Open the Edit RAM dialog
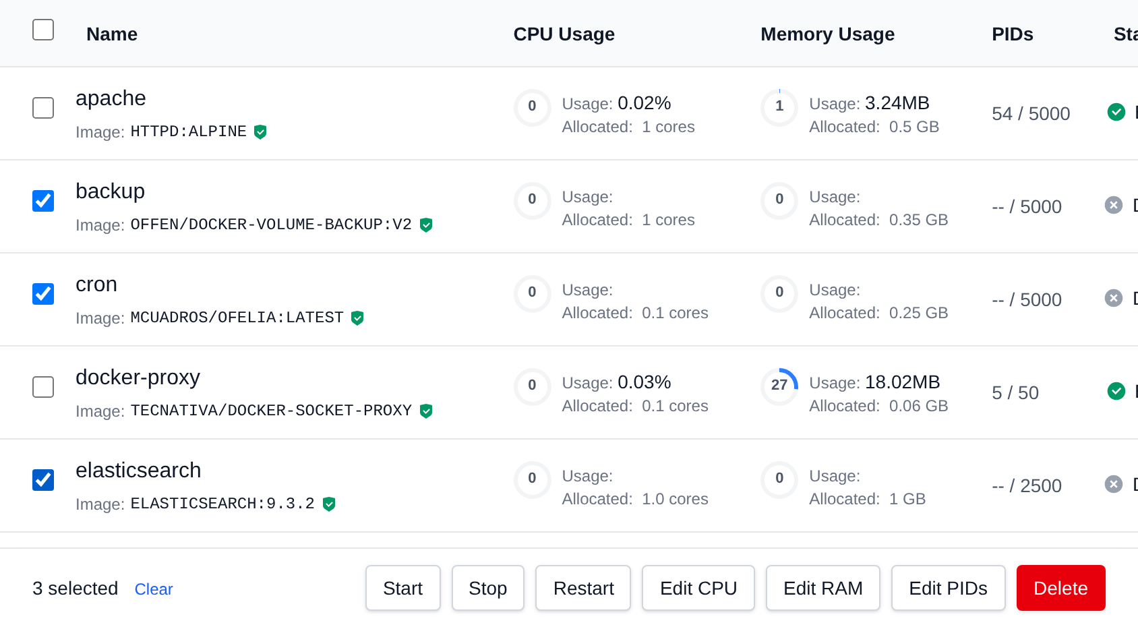Viewport: 1138px width, 627px height. 823,588
